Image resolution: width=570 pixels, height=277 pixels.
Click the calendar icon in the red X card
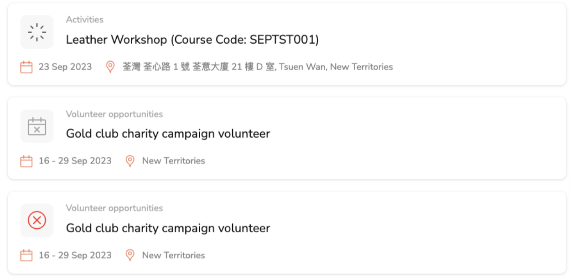(x=26, y=255)
